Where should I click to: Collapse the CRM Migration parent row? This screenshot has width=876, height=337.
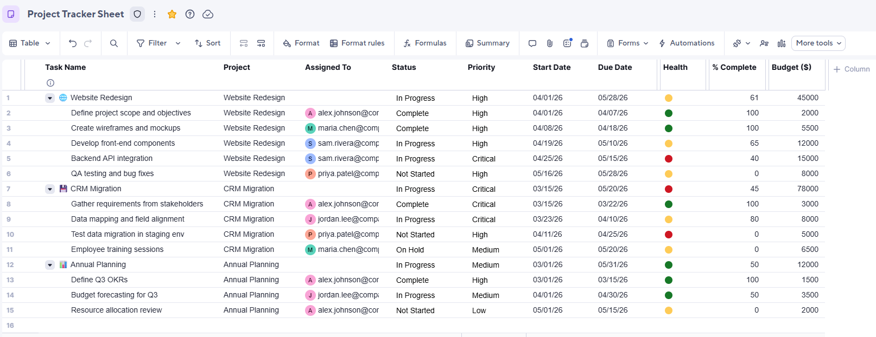coord(50,189)
